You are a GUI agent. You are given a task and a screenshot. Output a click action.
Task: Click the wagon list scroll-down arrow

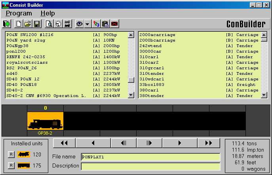coord(264,95)
